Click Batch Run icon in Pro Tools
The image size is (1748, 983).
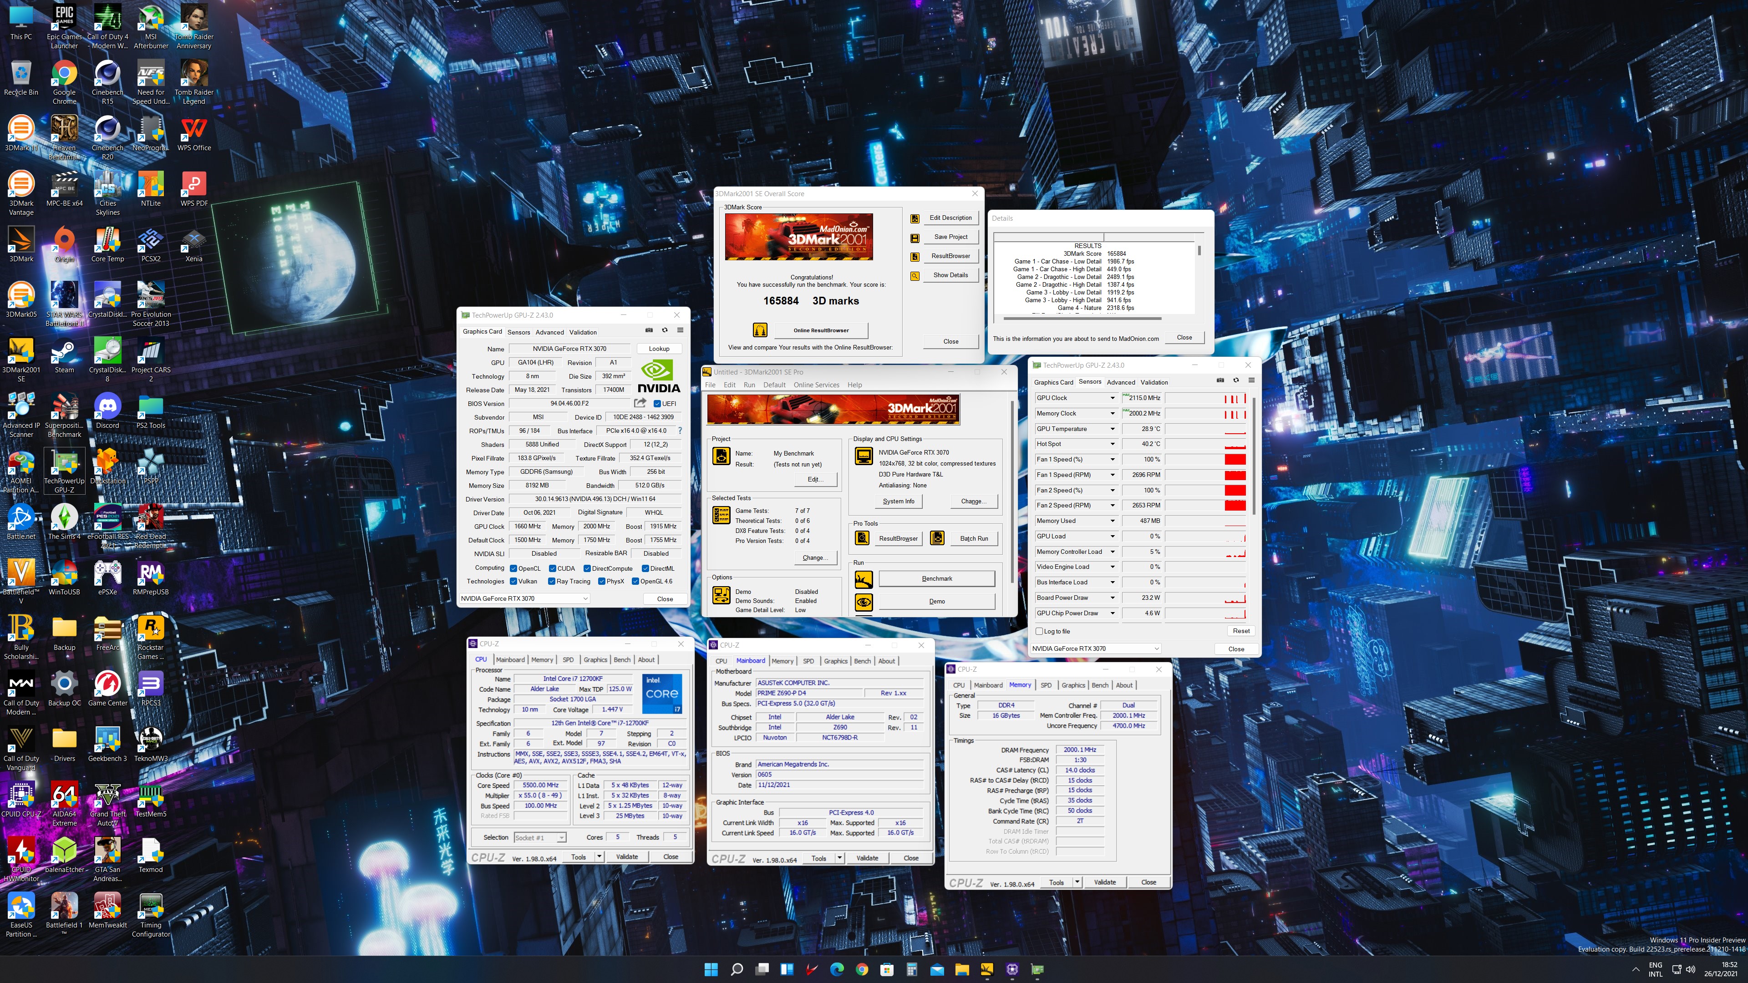coord(937,539)
